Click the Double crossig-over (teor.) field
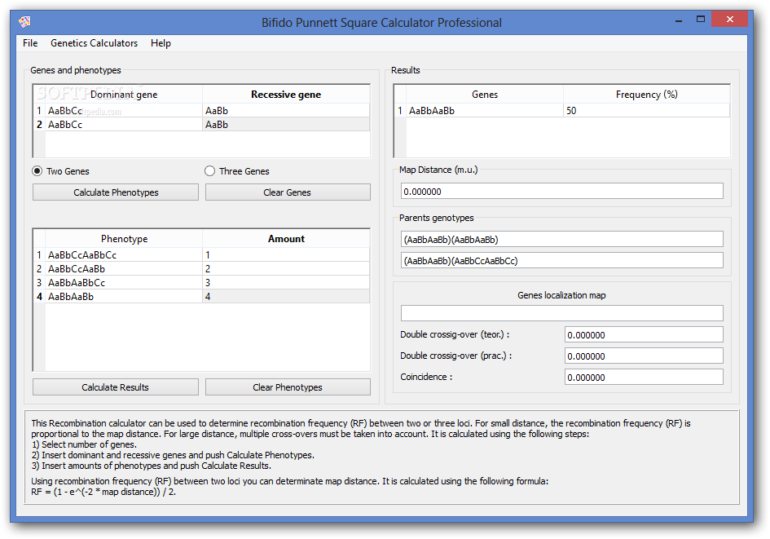The height and width of the screenshot is (539, 770). click(x=644, y=334)
